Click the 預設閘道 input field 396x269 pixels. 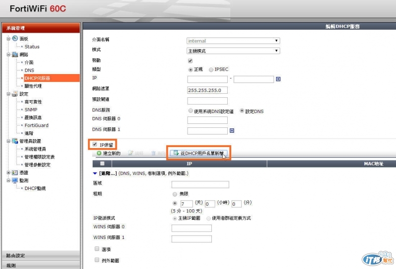[207, 101]
